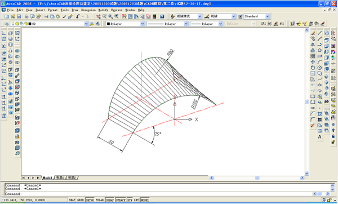Expand the color control ByLayer dropdown
The height and width of the screenshot is (204, 338).
(143, 24)
